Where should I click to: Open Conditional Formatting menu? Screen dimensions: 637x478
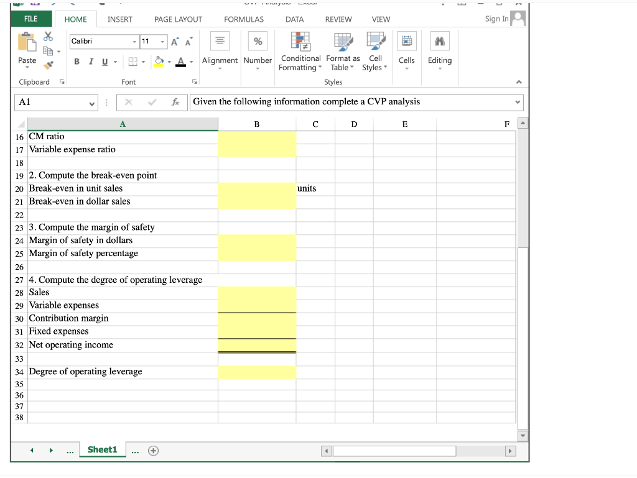click(x=300, y=52)
